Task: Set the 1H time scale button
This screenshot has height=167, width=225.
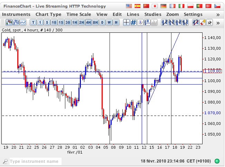Action: [x=74, y=22]
